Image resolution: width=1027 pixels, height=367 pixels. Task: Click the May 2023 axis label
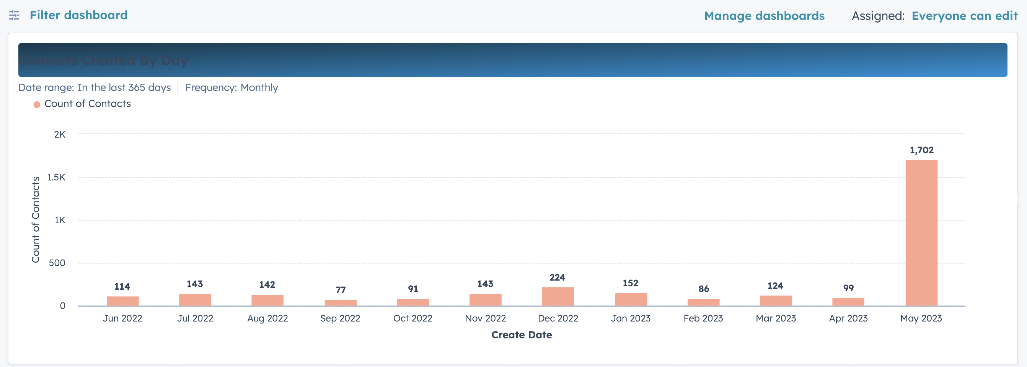click(921, 318)
